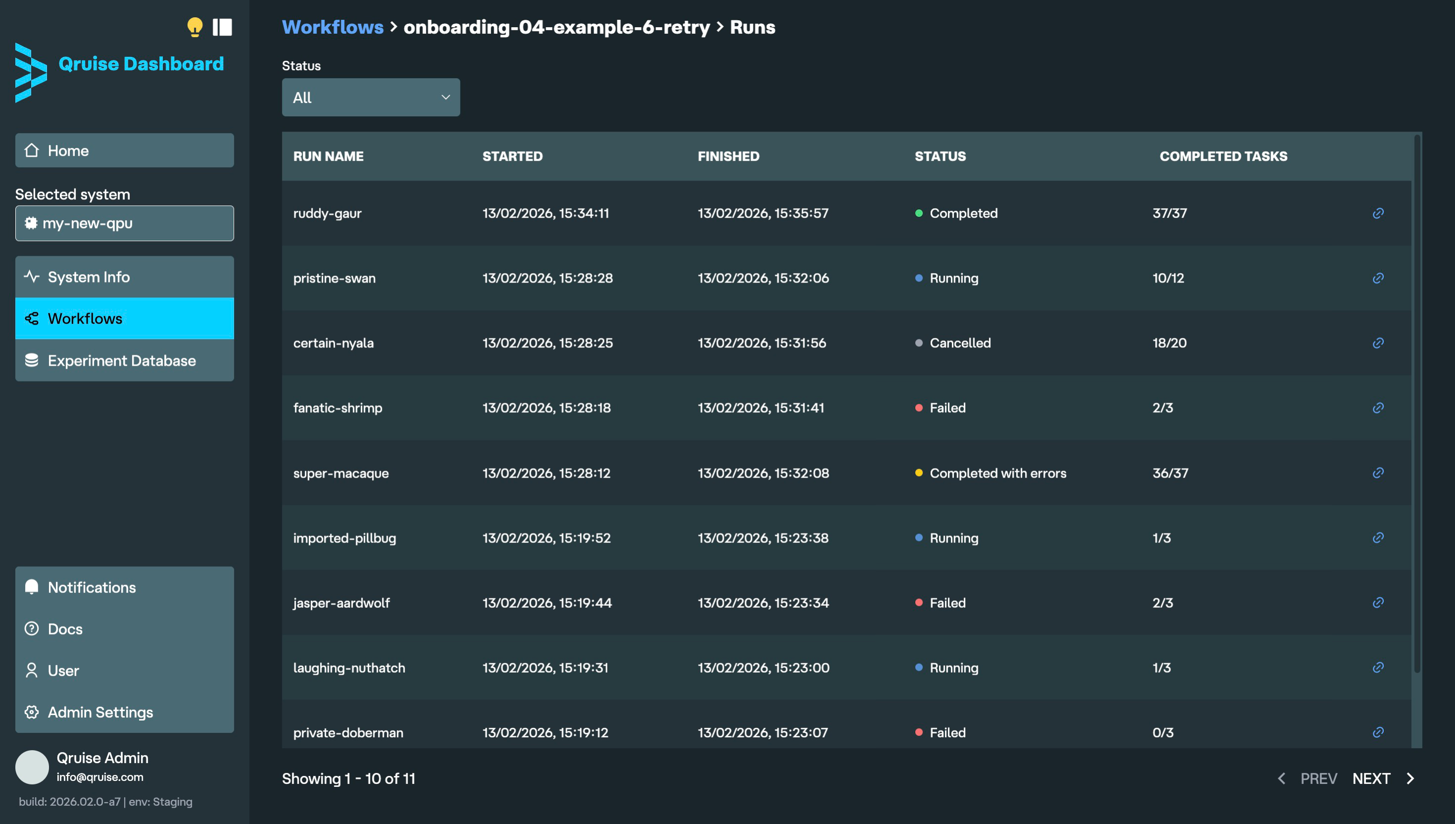Click the Workflows breadcrumb link
This screenshot has height=824, width=1455.
point(332,27)
